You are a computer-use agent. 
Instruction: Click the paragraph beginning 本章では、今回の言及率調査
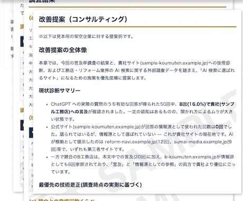pos(137,70)
